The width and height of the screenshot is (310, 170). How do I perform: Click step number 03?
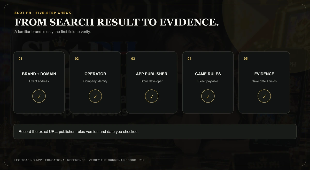click(x=133, y=59)
